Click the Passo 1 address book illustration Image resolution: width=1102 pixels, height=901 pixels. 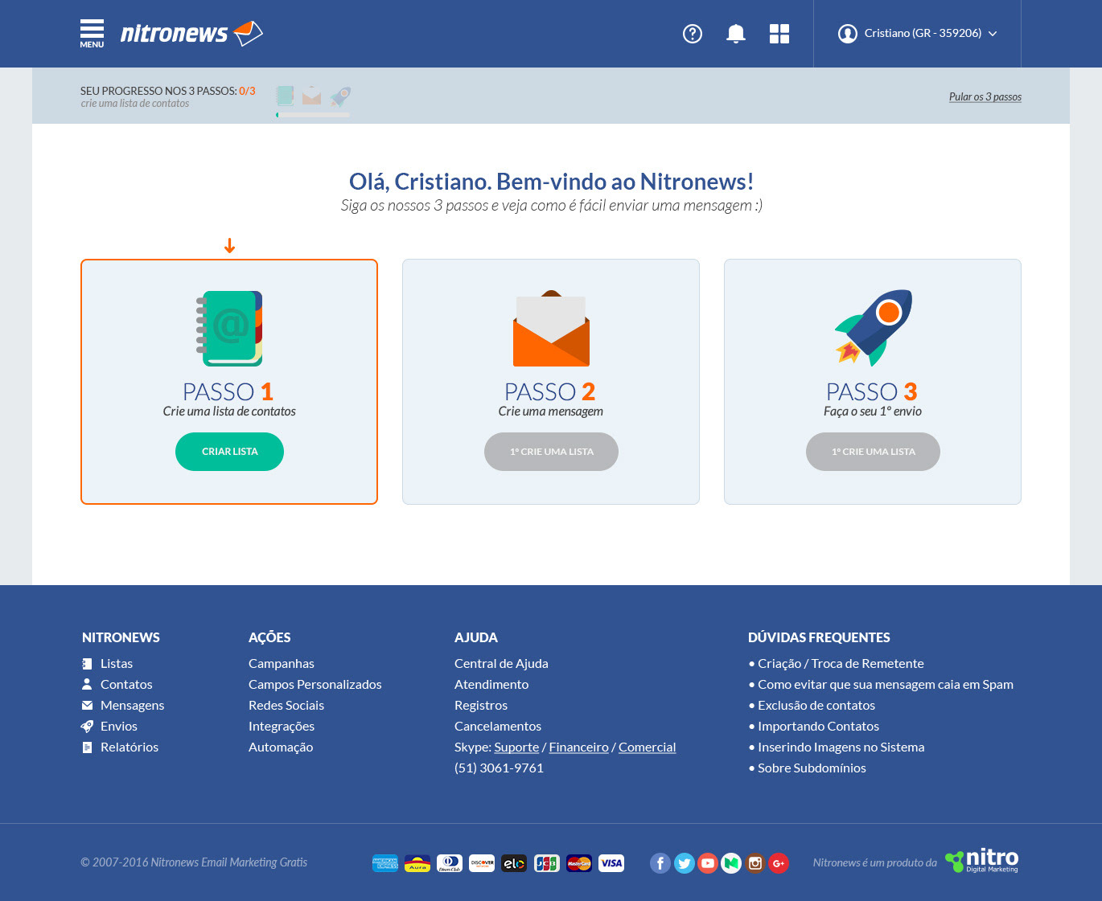pos(229,329)
